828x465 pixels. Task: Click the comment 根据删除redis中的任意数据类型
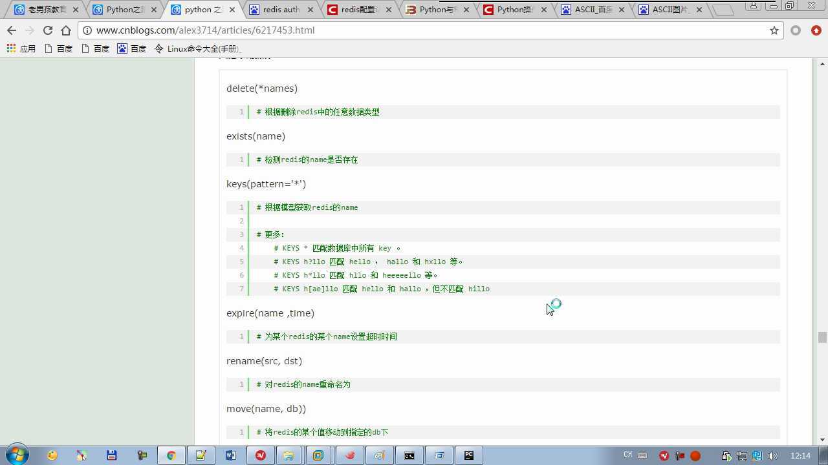(318, 112)
